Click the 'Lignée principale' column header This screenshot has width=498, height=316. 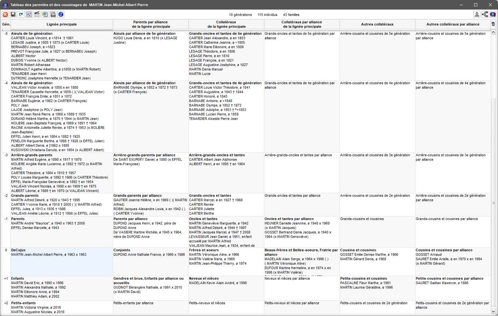tap(62, 24)
